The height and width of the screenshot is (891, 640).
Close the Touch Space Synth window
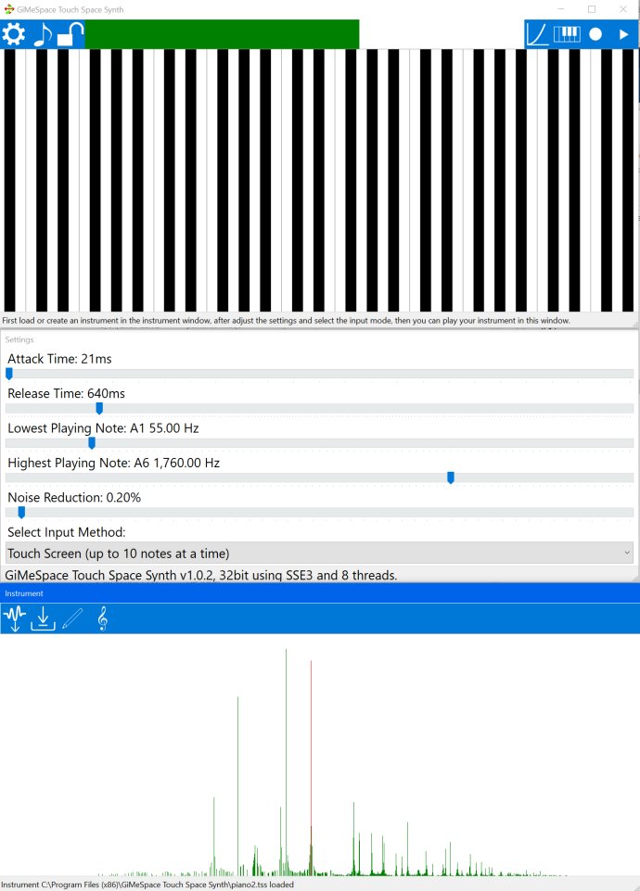click(623, 9)
